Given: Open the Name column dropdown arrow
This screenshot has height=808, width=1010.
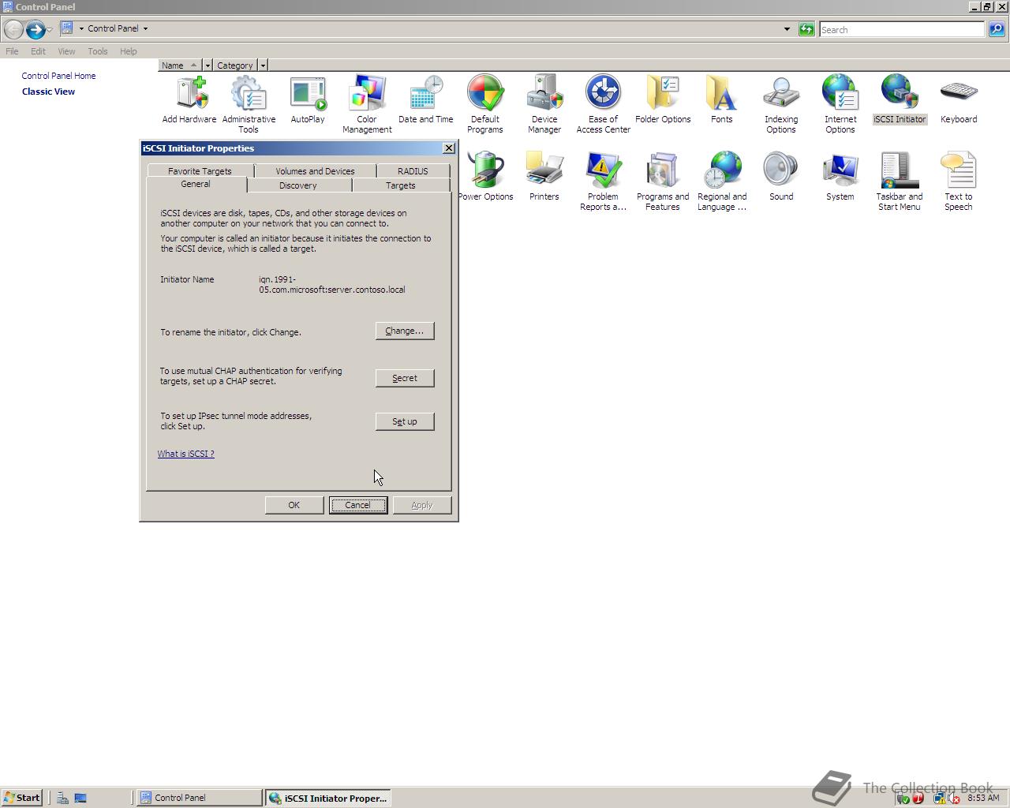Looking at the screenshot, I should (x=208, y=65).
